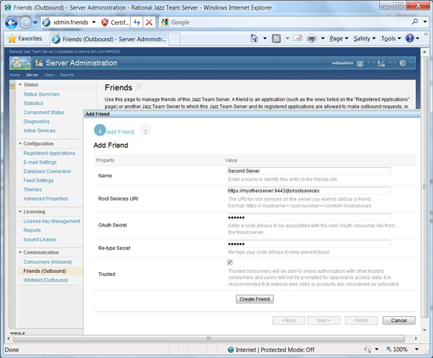Click the status bar privacy icon
433x358 pixels.
pos(367,350)
